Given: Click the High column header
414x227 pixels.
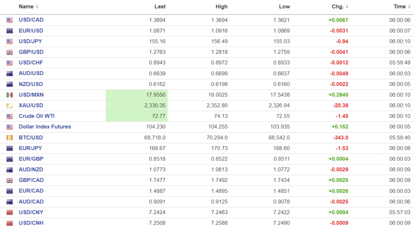Looking at the screenshot, I should pos(222,7).
